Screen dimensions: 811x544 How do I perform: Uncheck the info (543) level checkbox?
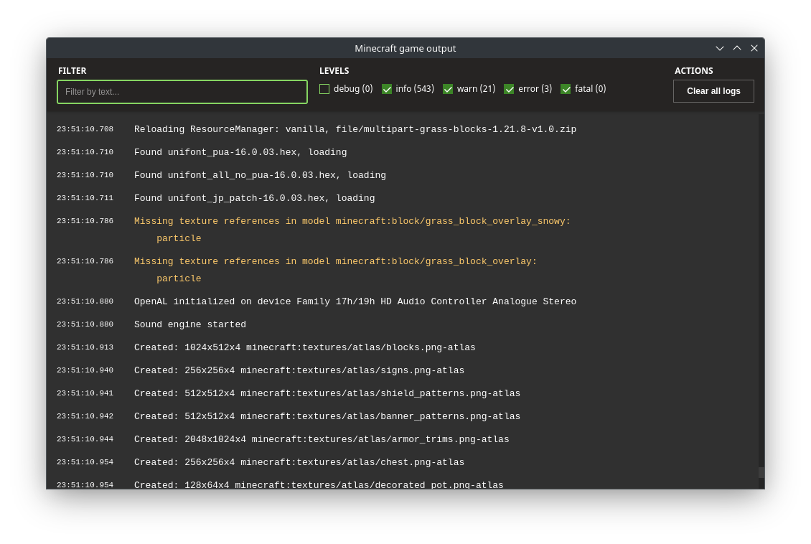(387, 89)
